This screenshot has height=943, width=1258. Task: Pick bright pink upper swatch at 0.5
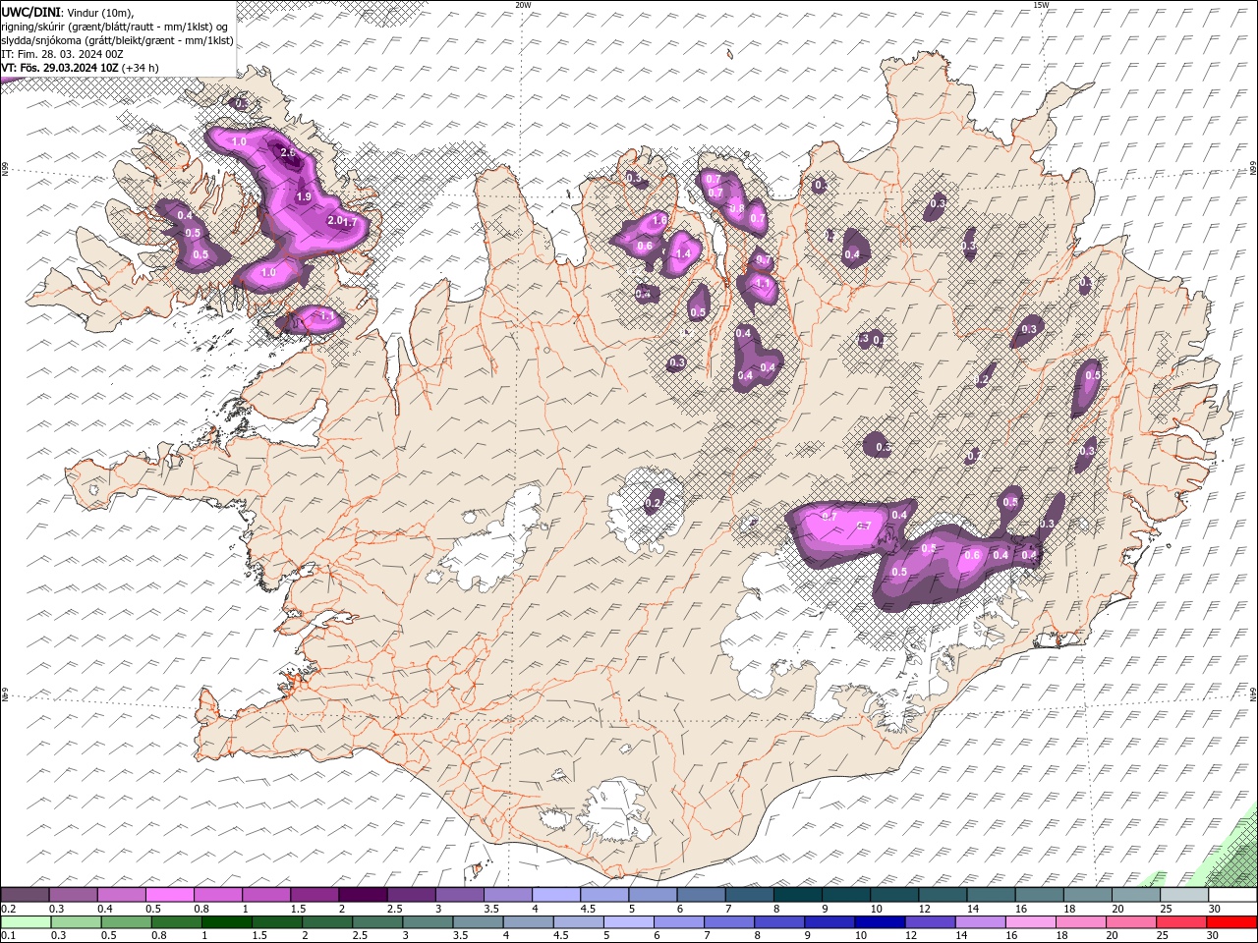point(169,895)
